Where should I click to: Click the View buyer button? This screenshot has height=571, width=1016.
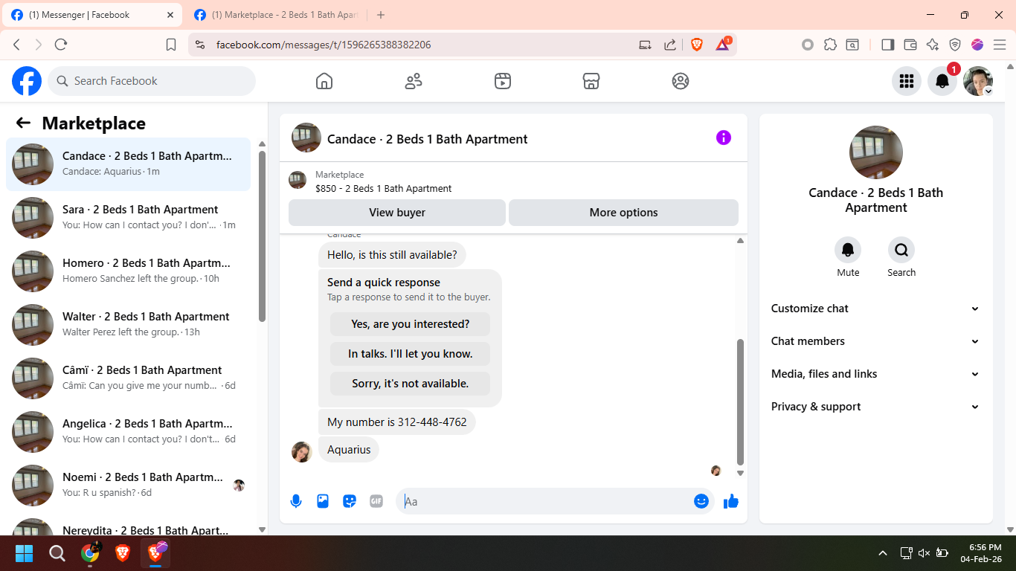397,213
